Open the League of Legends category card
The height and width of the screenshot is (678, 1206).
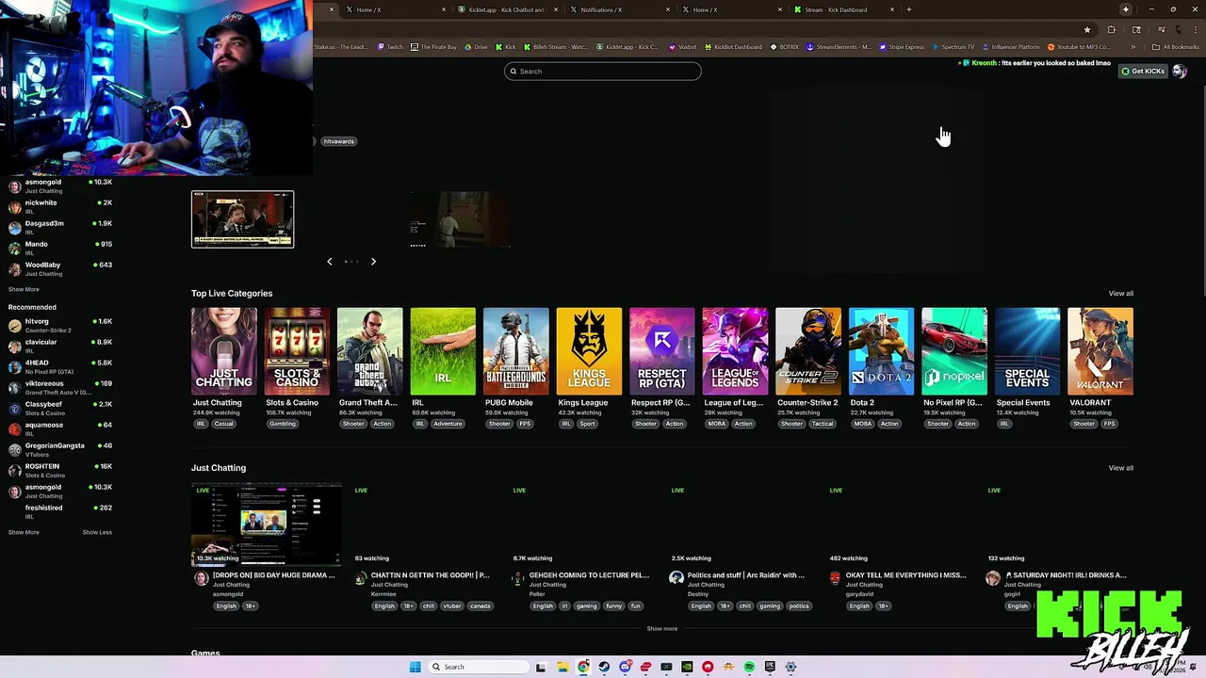[735, 351]
